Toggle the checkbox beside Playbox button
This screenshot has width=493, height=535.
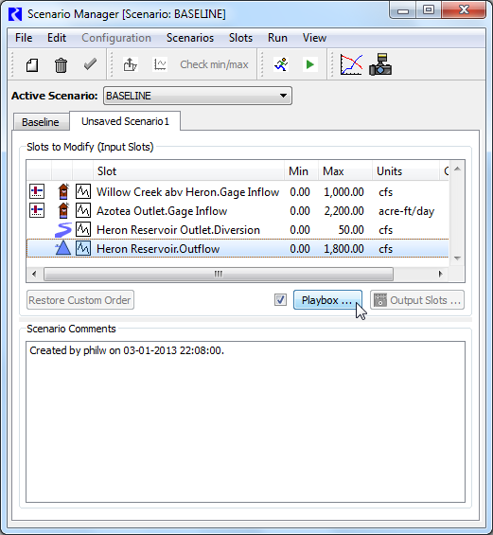pyautogui.click(x=280, y=300)
